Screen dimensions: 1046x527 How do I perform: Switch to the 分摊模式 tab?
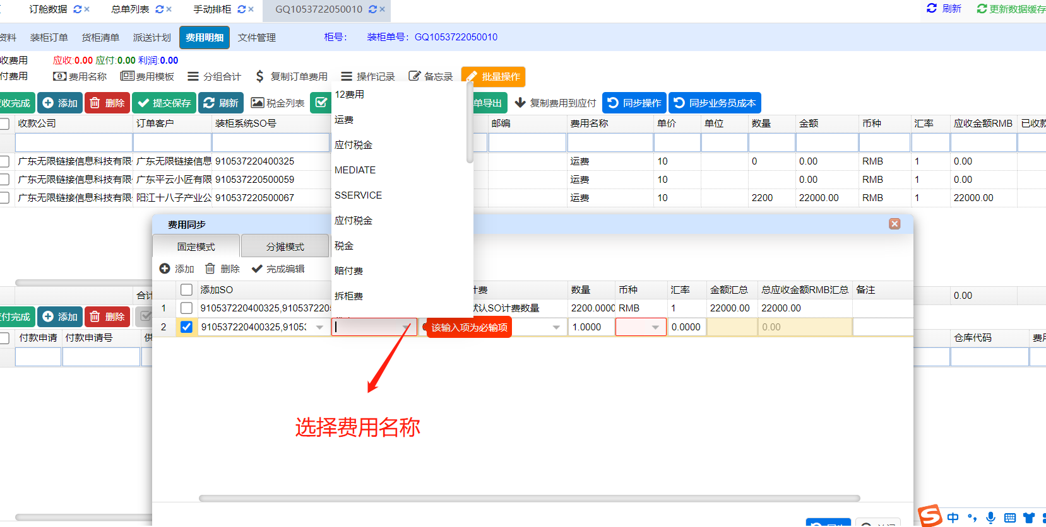pos(285,246)
